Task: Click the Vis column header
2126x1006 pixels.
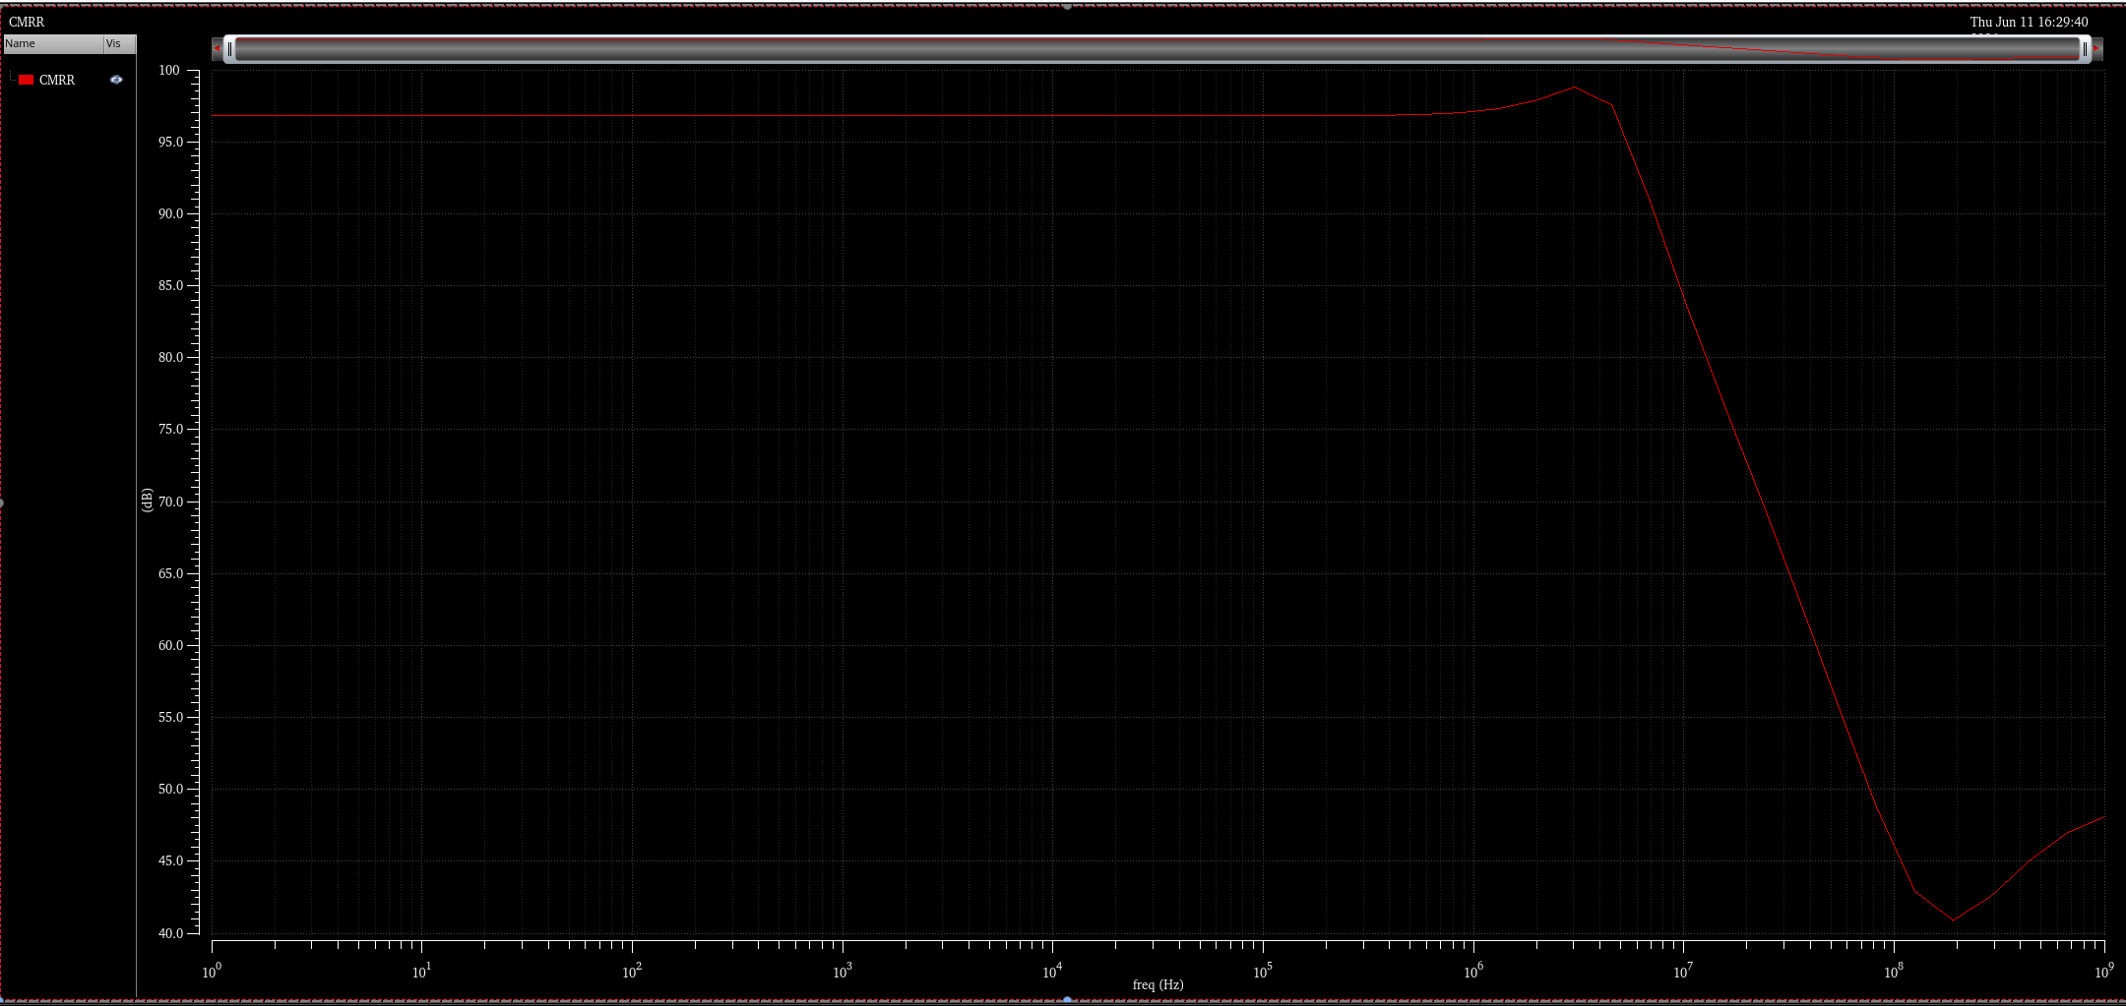Action: [x=119, y=44]
